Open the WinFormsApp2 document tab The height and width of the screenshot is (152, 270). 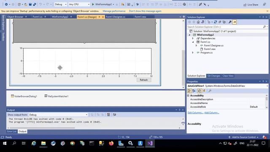pyautogui.click(x=60, y=17)
